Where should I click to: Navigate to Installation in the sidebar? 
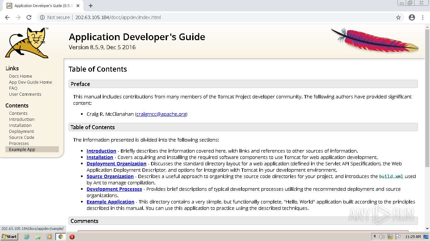20,125
